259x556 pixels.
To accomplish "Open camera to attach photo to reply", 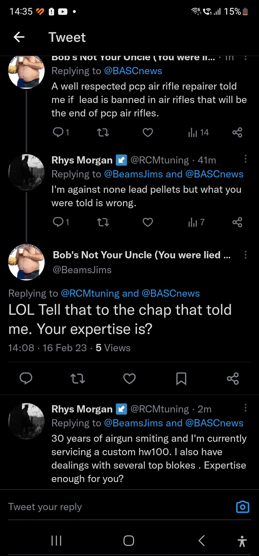I will pyautogui.click(x=242, y=507).
